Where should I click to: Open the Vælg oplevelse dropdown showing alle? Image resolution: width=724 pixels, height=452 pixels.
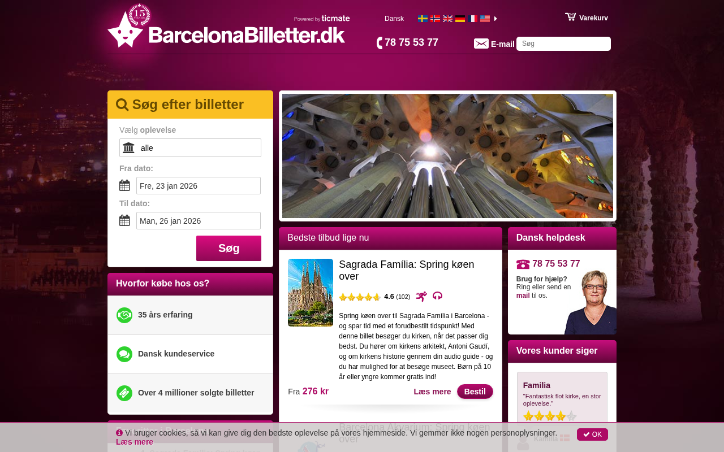190,148
